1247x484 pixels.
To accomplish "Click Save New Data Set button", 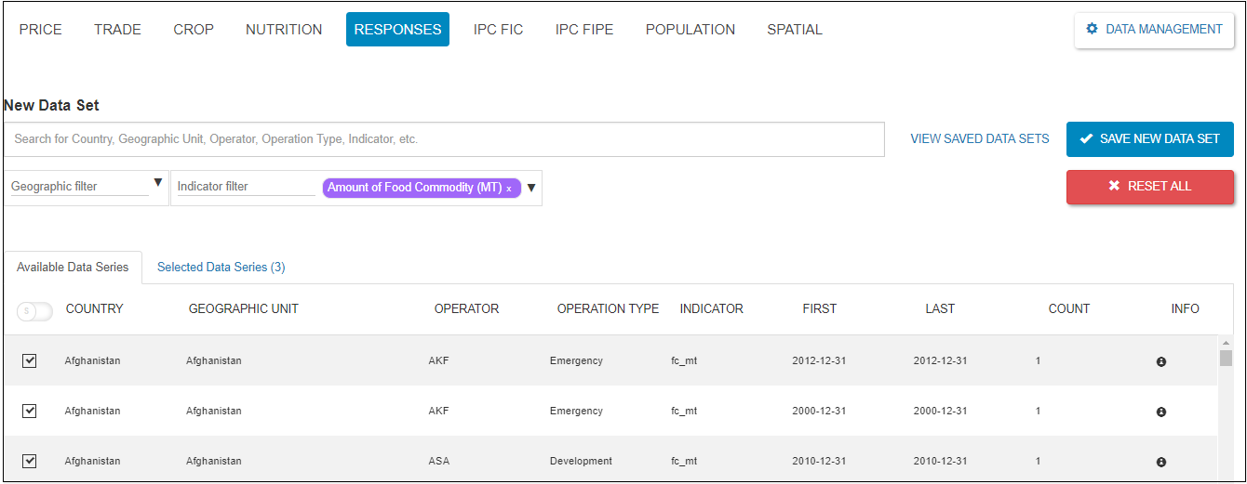I will pyautogui.click(x=1149, y=139).
